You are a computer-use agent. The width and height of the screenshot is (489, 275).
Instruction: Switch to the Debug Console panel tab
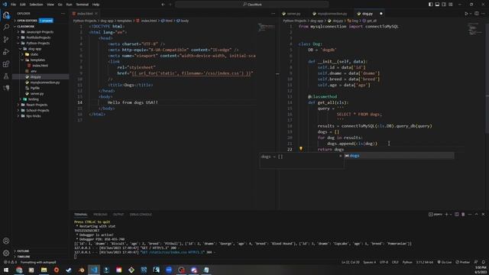pyautogui.click(x=141, y=214)
